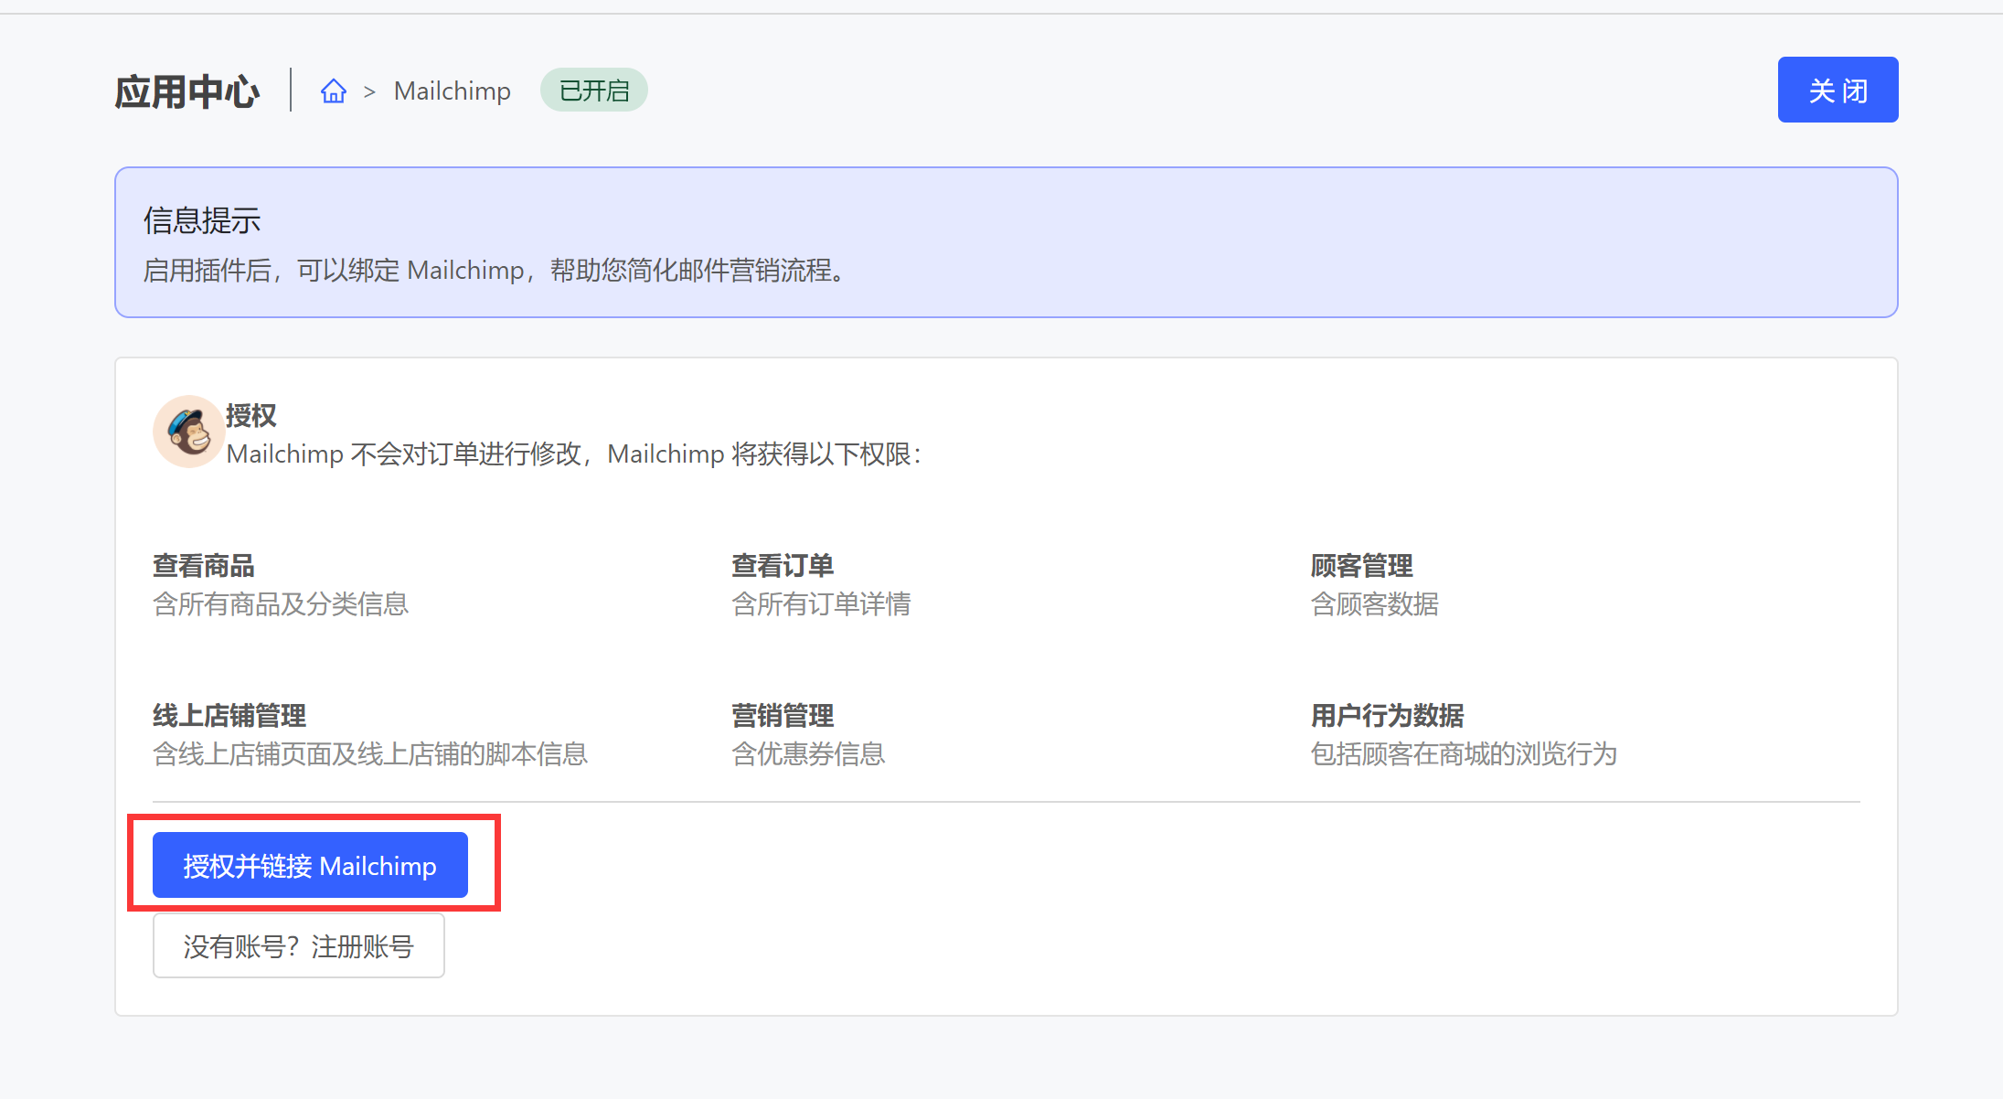The image size is (2003, 1099).
Task: Click the 营销管理 permission heading
Action: [782, 715]
